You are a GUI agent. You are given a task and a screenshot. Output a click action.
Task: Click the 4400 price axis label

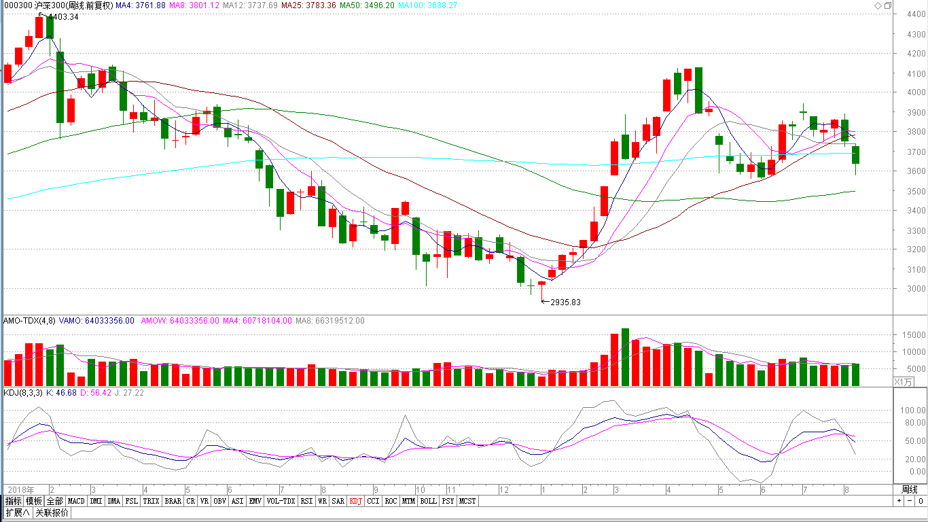[x=916, y=14]
